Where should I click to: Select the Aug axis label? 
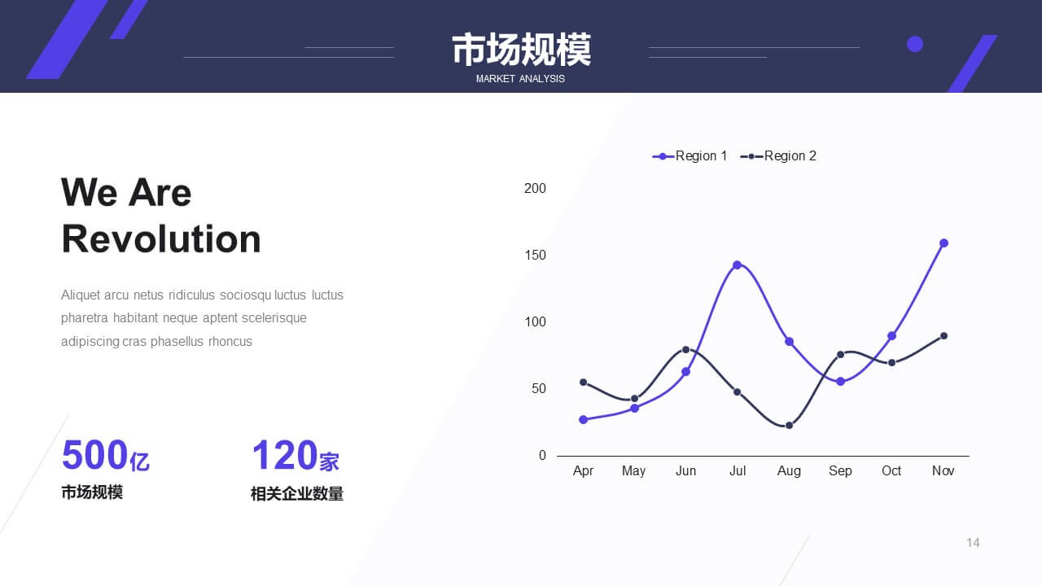click(789, 471)
